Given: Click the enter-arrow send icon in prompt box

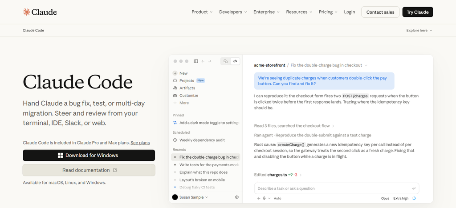Looking at the screenshot, I should click(x=414, y=188).
